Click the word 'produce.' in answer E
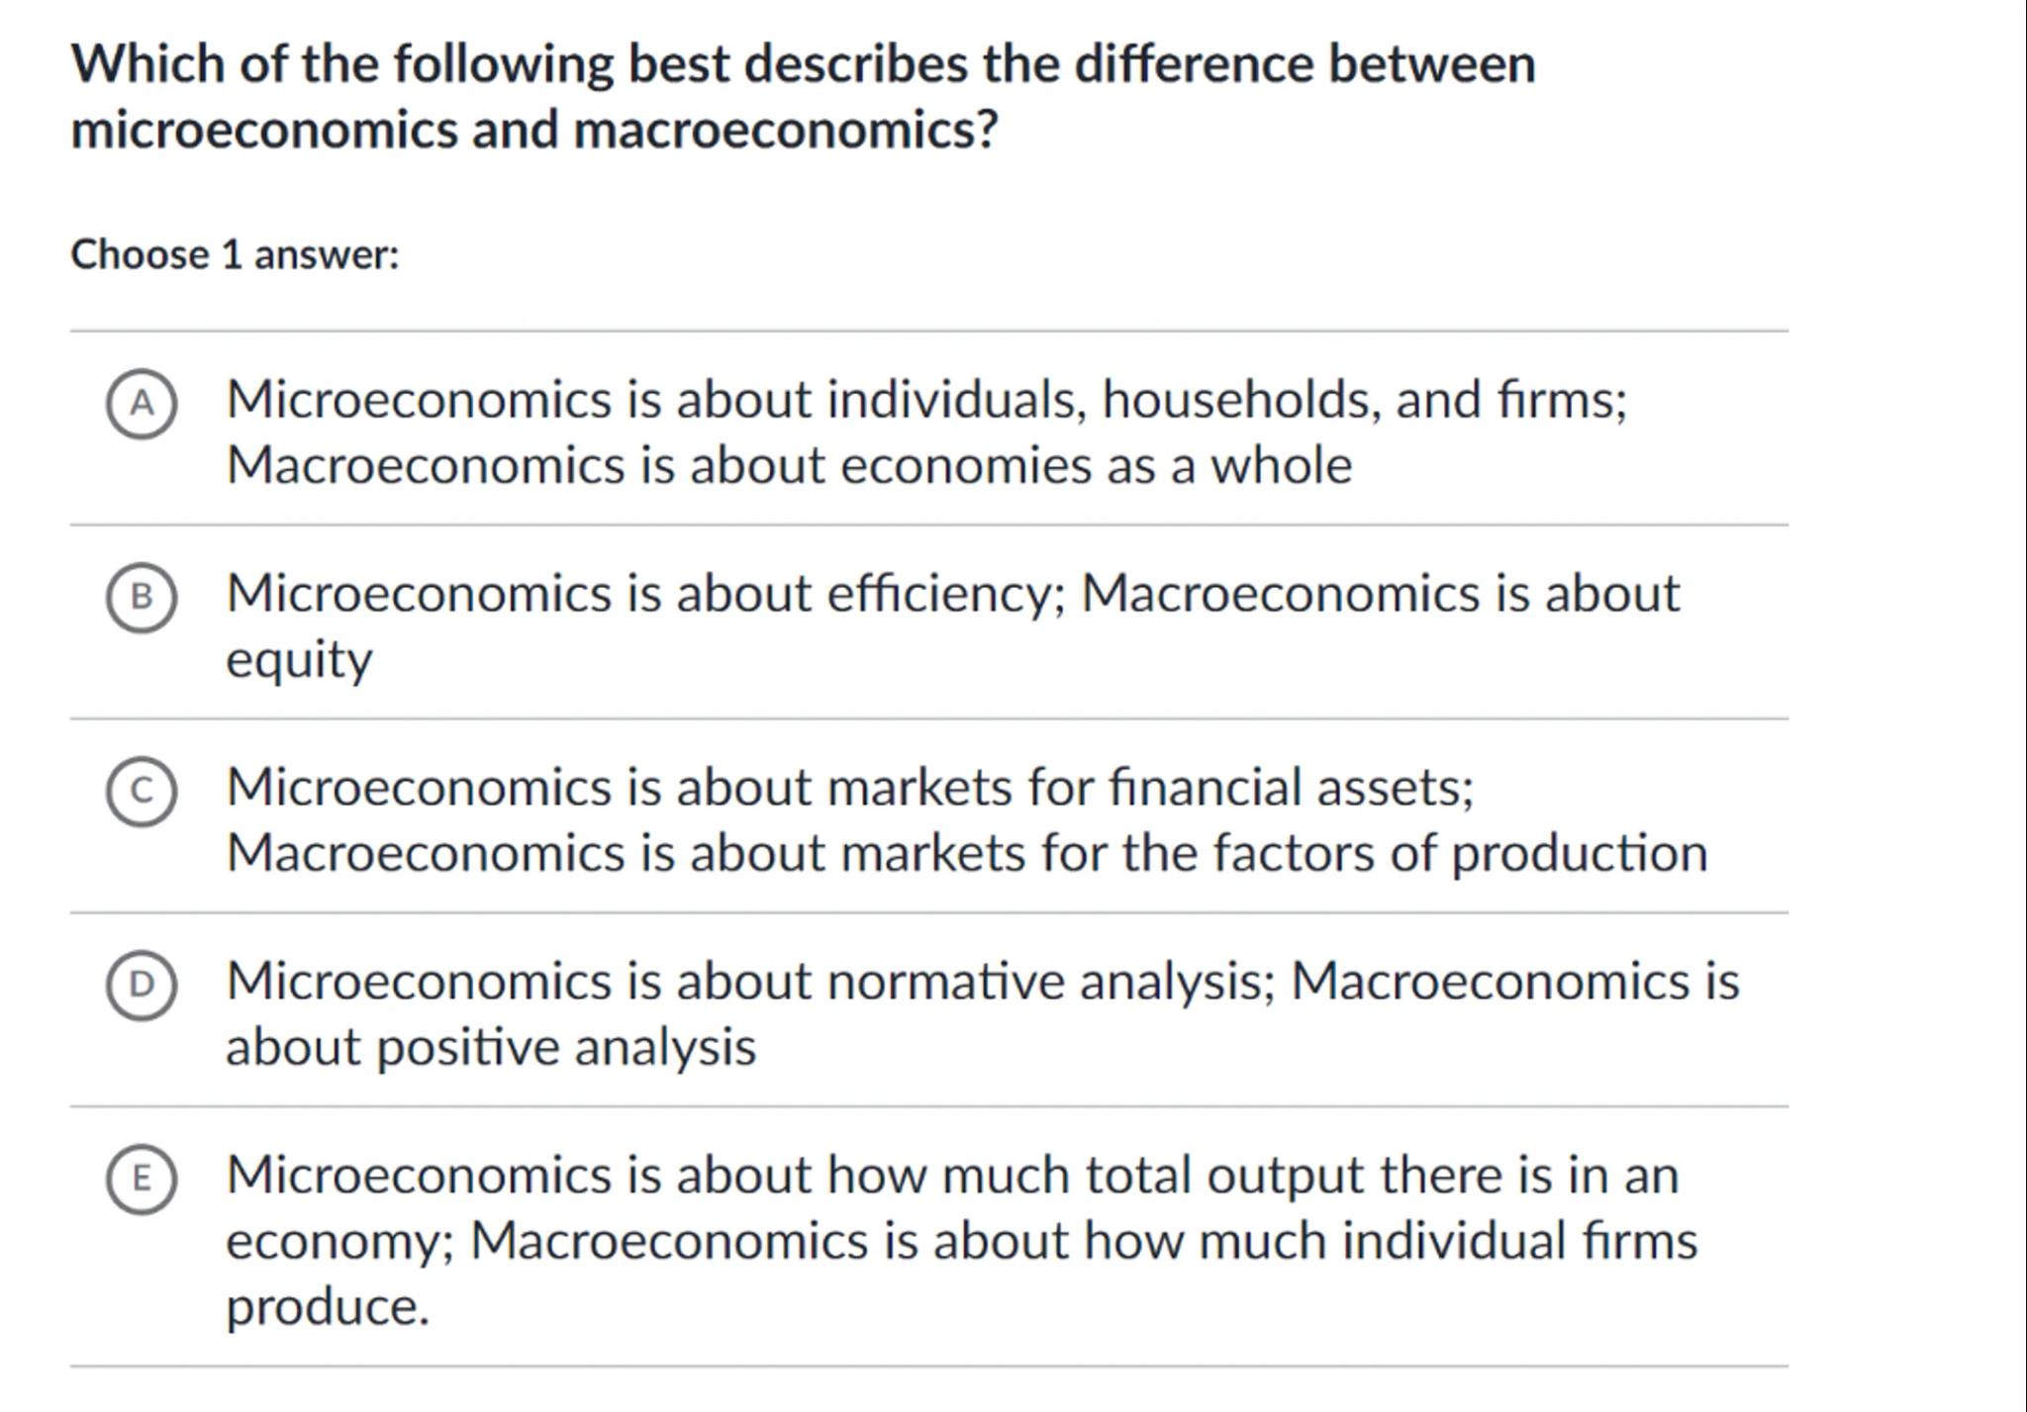The width and height of the screenshot is (2027, 1412). click(x=328, y=1306)
